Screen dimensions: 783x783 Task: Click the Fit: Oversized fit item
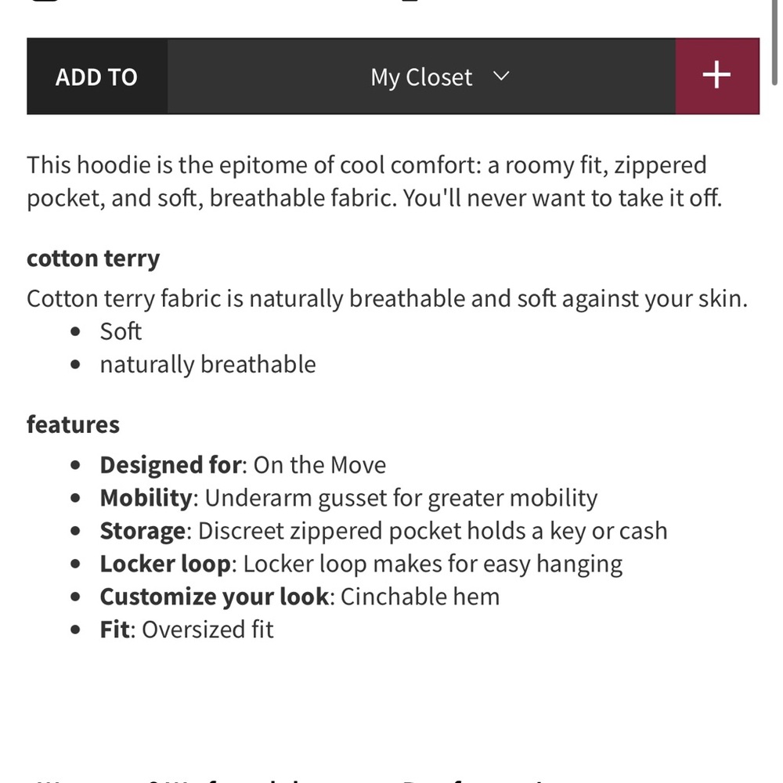click(187, 630)
